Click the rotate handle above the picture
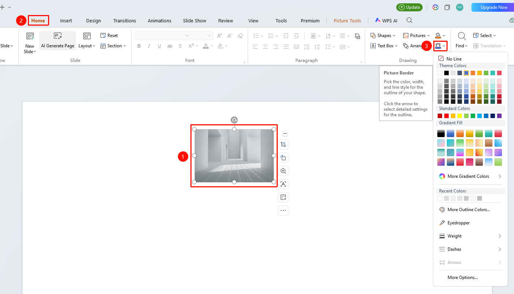514x294 pixels. [x=234, y=120]
